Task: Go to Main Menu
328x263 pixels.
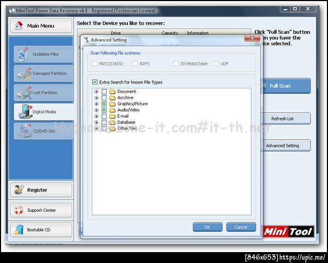Action: [41, 26]
